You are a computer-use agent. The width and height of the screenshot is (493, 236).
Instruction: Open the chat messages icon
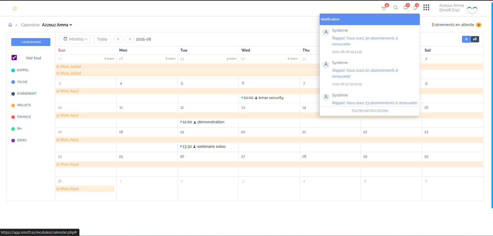click(406, 8)
